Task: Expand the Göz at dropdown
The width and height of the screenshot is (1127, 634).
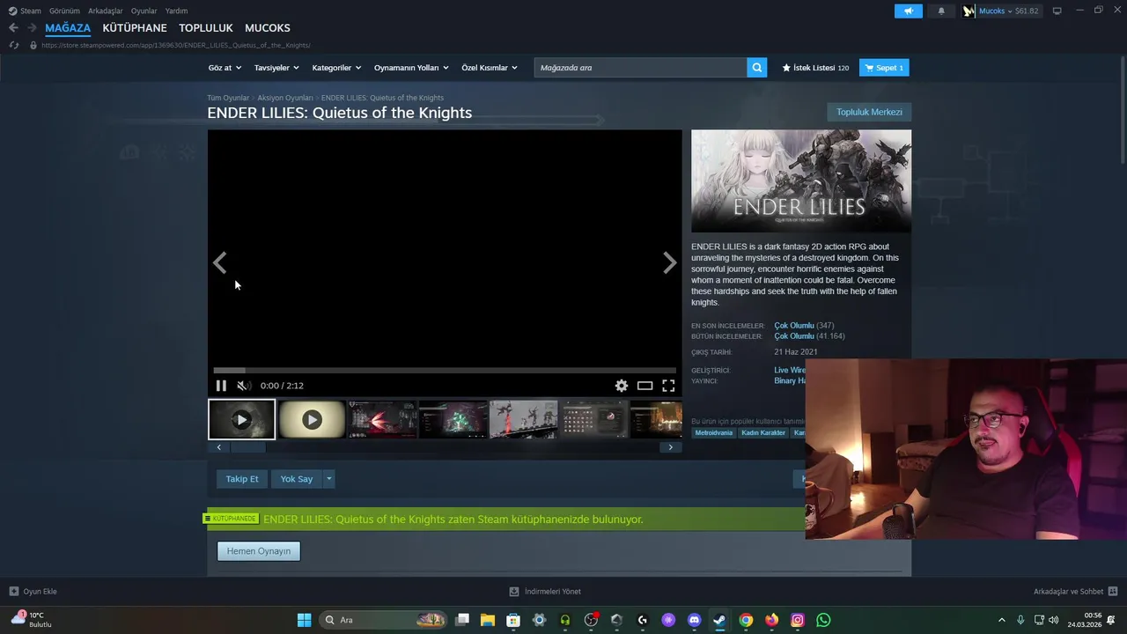Action: pos(224,68)
